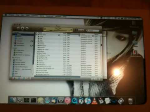This screenshot has height=112, width=150.
Task: Select Music in the iTunes sidebar
Action: point(19,34)
